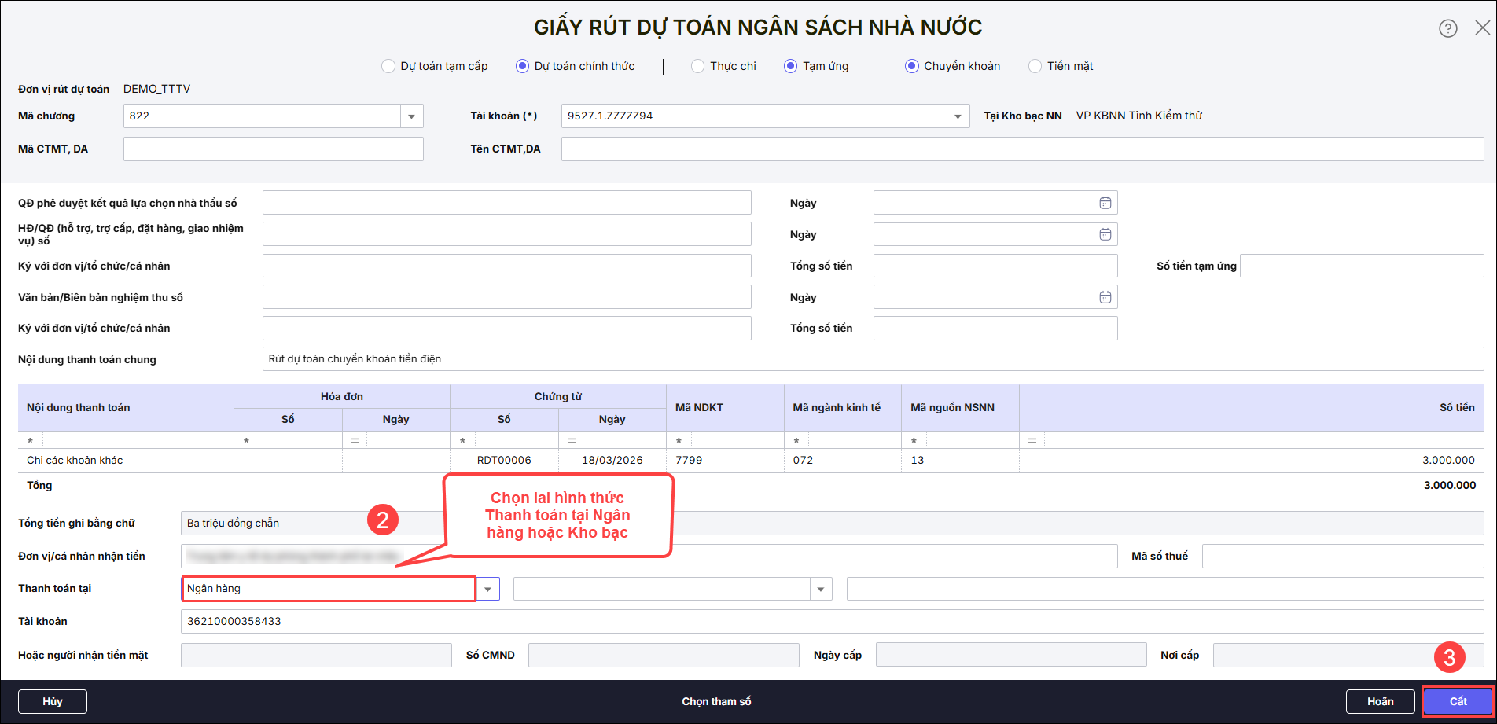Image resolution: width=1497 pixels, height=724 pixels.
Task: Click the Hóa đơn group header
Action: click(x=342, y=397)
